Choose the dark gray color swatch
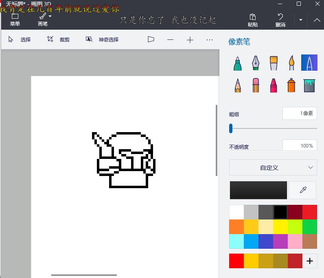Screen dimensions: 324x278 266,212
